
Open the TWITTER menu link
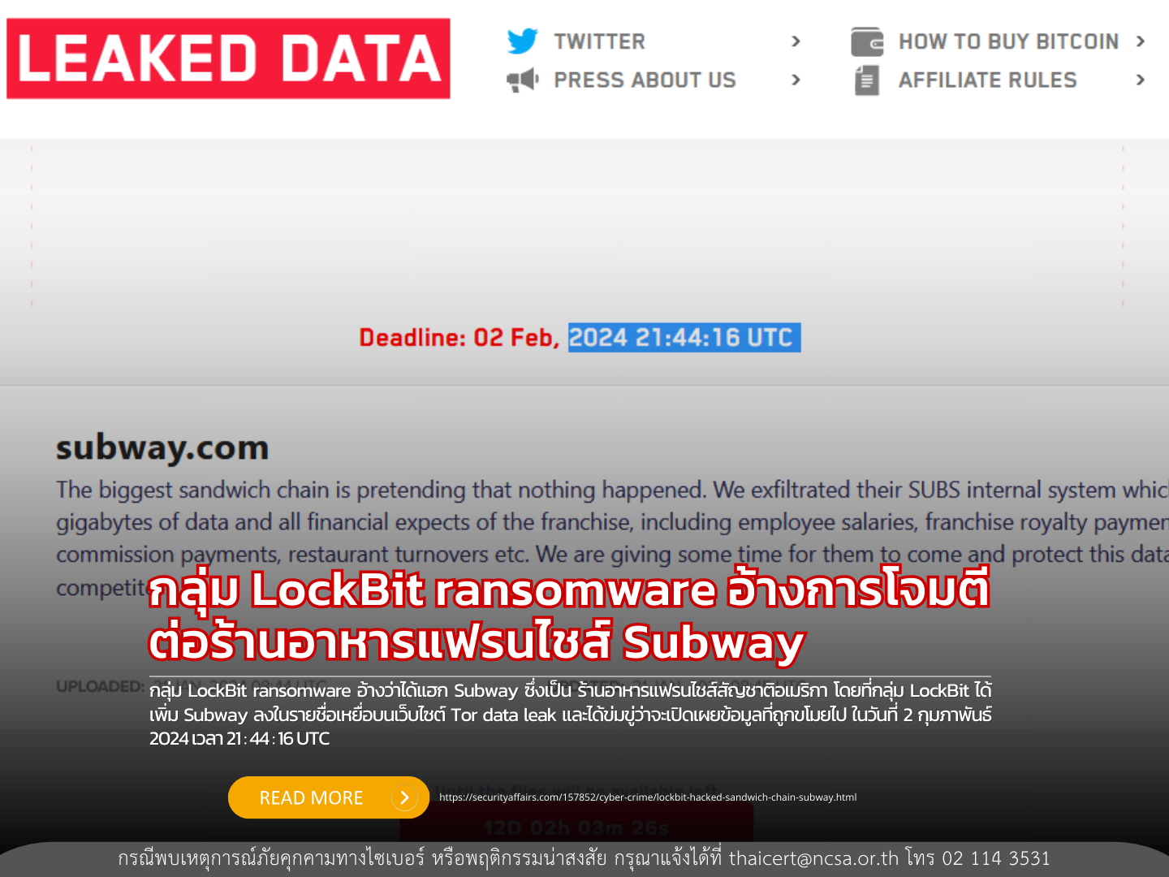point(599,41)
